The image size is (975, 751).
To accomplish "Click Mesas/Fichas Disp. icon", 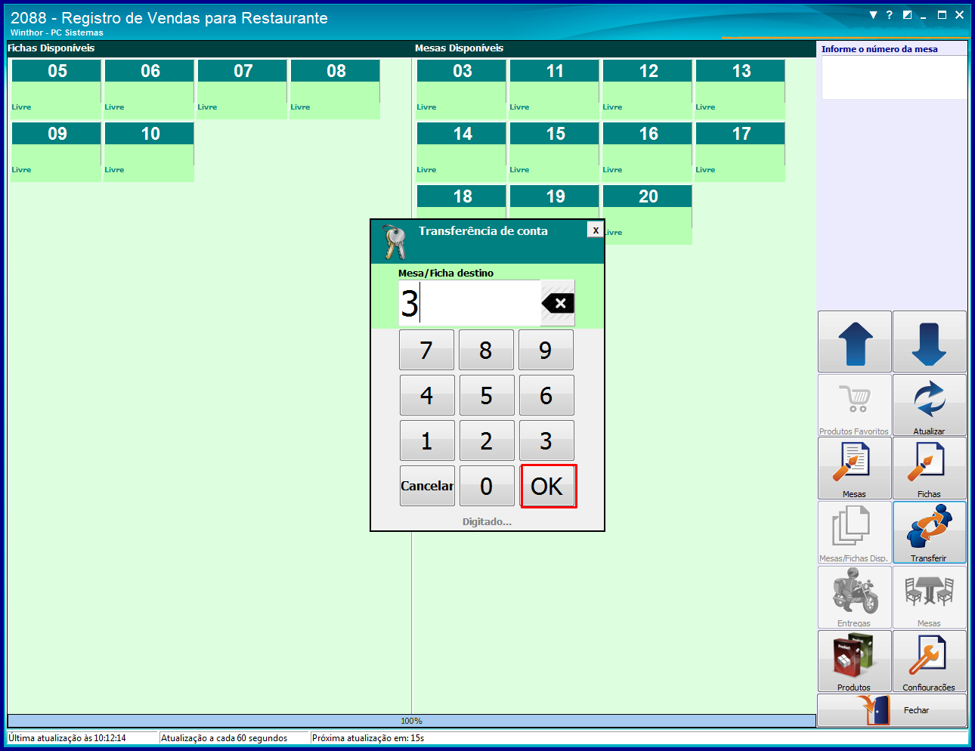I will pos(855,533).
